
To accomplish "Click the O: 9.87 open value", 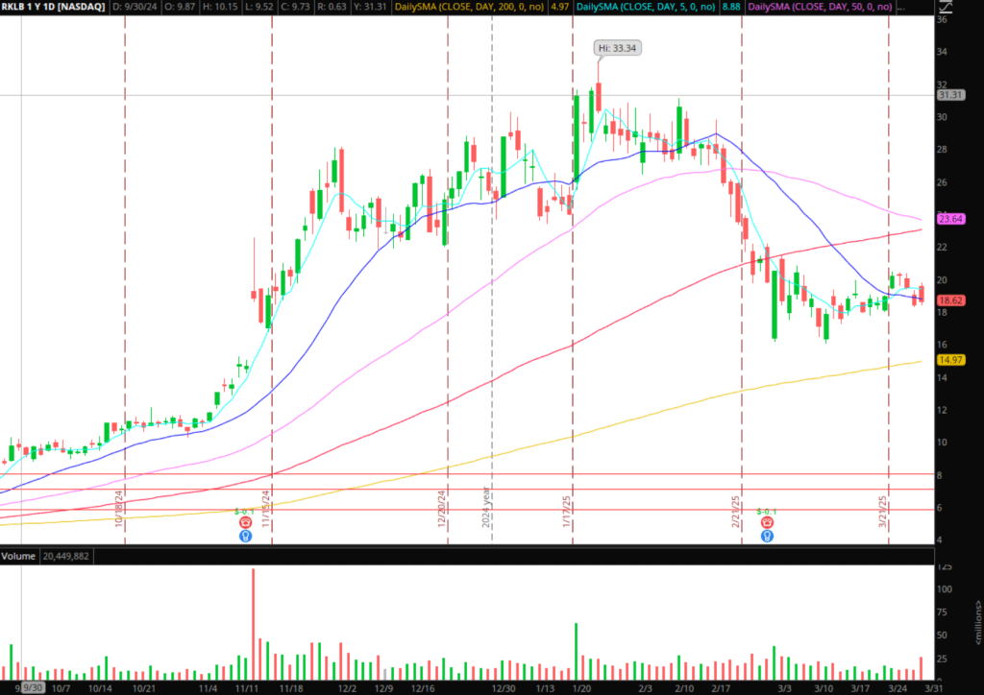I will (180, 7).
